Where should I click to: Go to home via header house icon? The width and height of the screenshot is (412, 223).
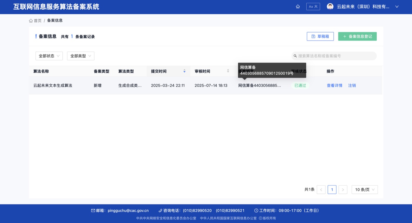pyautogui.click(x=298, y=6)
